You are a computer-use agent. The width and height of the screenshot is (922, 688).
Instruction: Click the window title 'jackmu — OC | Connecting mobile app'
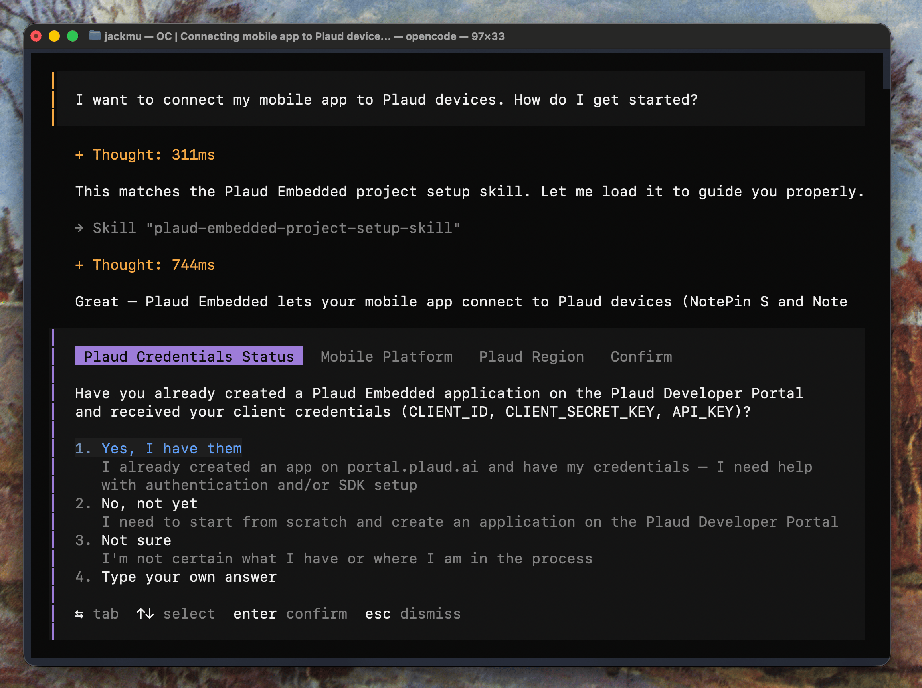tap(304, 36)
